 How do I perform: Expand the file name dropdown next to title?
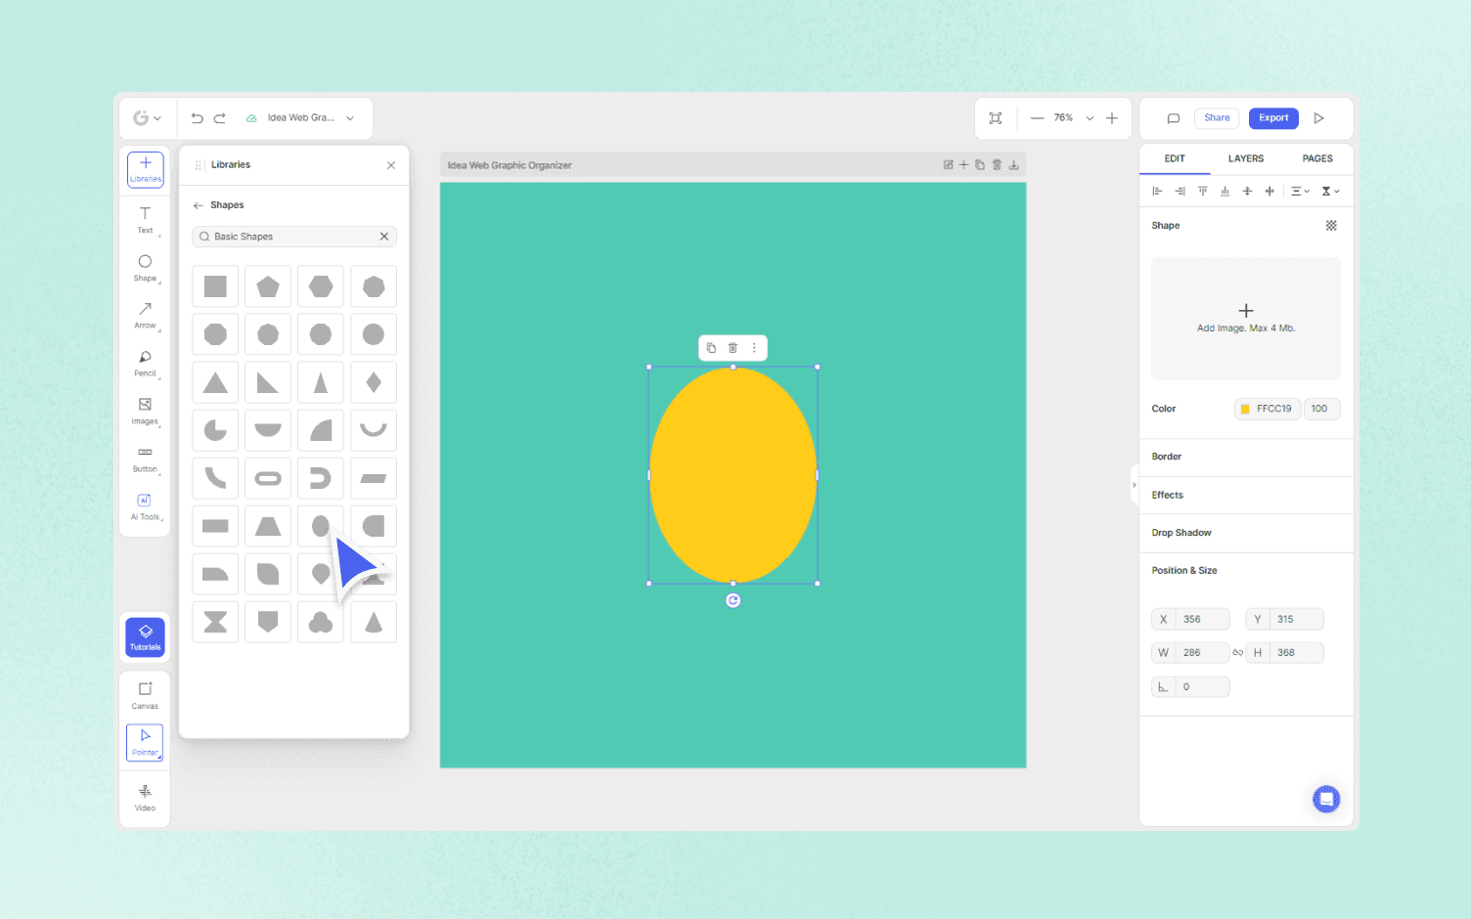click(349, 117)
